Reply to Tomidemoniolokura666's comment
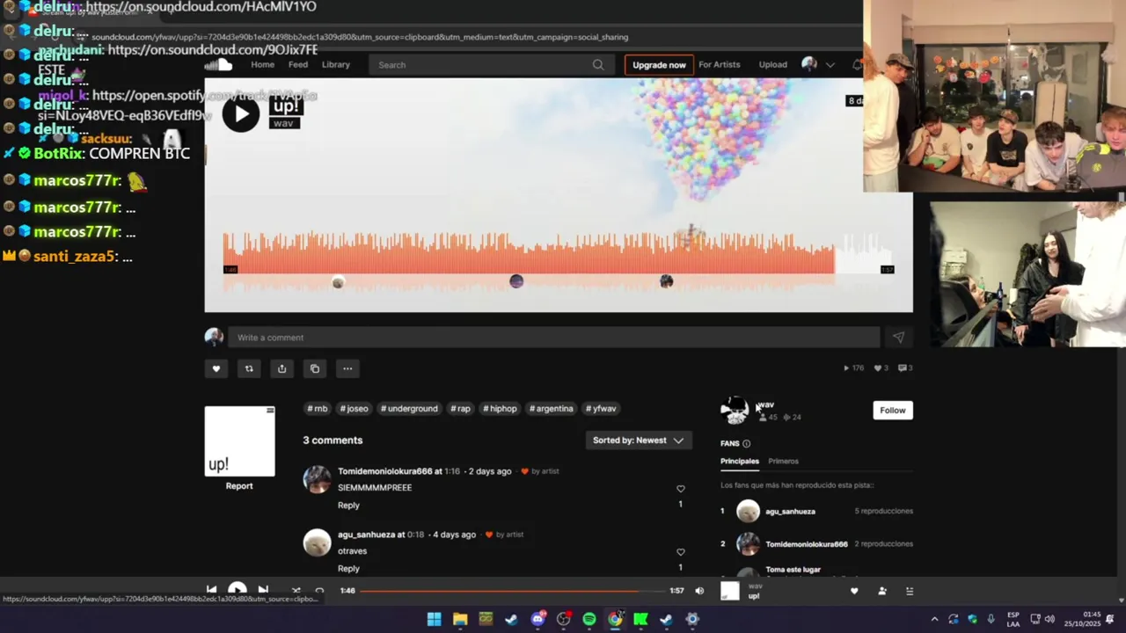 pos(348,506)
